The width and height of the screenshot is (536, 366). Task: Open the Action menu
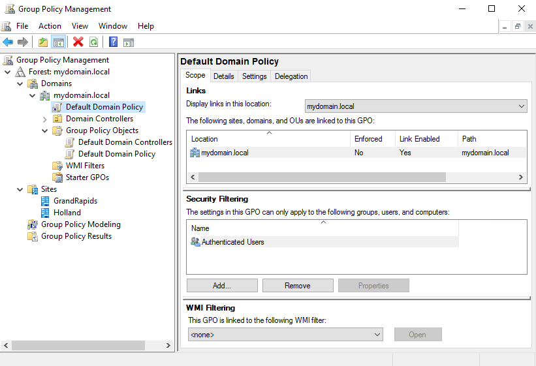tap(50, 26)
